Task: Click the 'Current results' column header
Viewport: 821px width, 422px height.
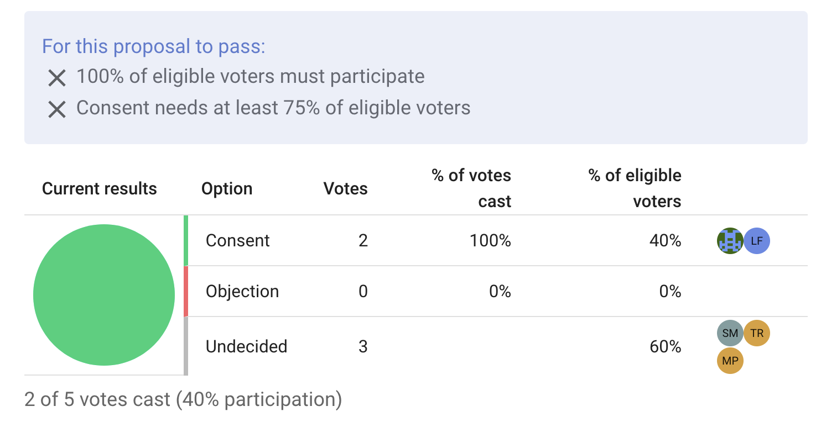Action: pyautogui.click(x=99, y=188)
